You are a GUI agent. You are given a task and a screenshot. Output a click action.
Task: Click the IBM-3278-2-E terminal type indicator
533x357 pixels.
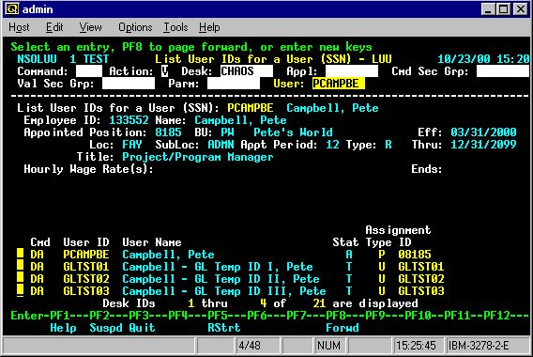coord(479,346)
